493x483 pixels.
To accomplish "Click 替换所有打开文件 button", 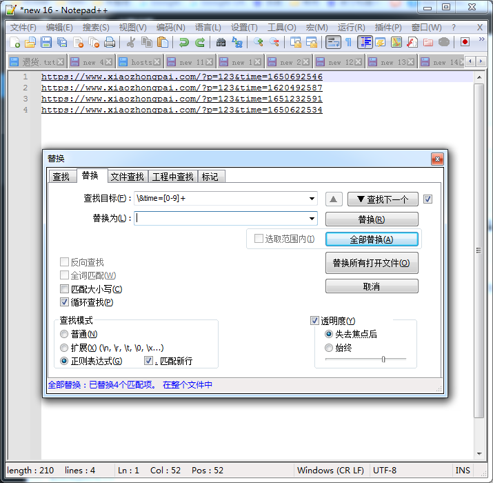I will pyautogui.click(x=372, y=263).
